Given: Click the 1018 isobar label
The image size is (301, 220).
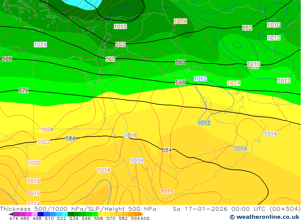Looking at the screenshot, I should tap(34, 181).
